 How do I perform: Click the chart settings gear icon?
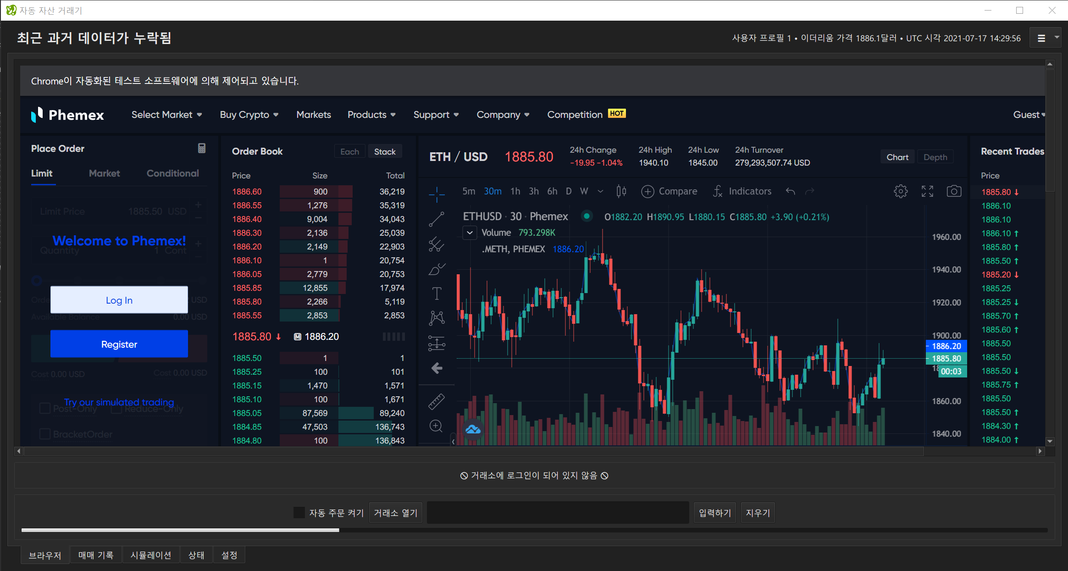click(900, 191)
